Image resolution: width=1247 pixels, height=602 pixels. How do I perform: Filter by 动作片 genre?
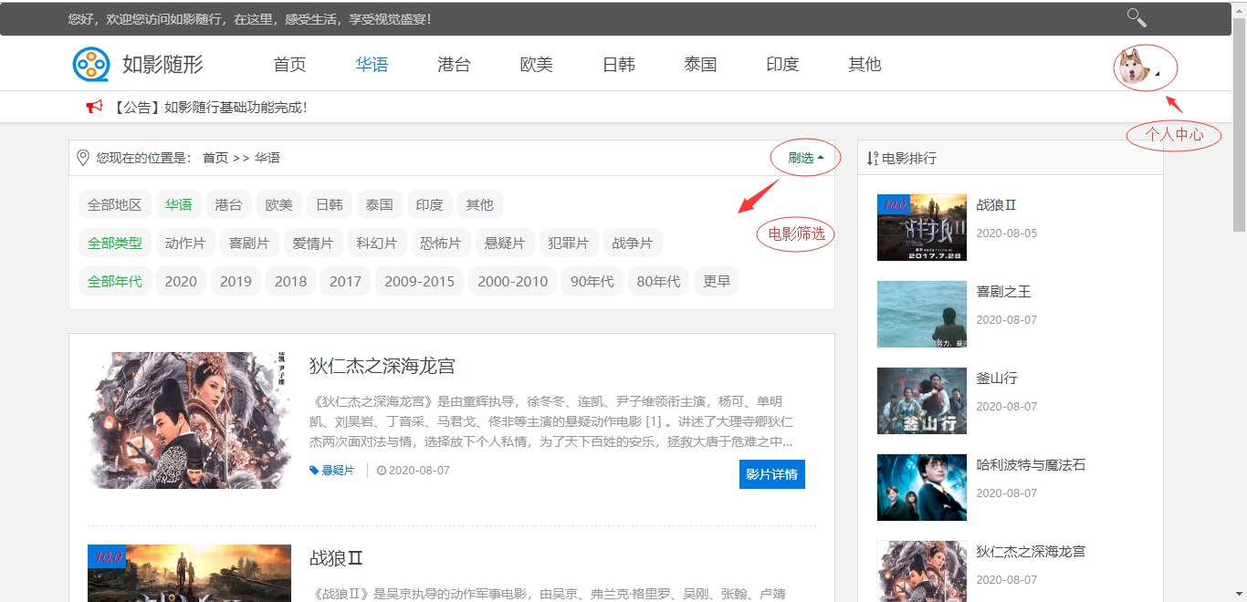pyautogui.click(x=185, y=243)
